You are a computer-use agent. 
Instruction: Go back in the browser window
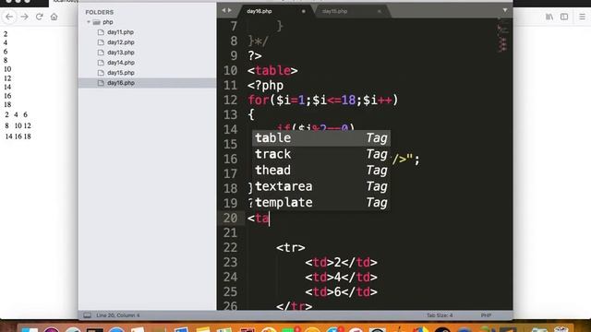(9, 17)
